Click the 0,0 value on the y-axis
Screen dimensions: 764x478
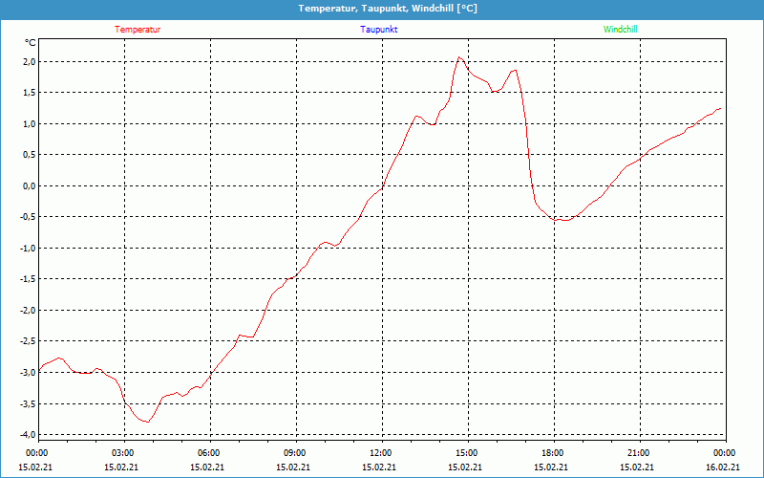pos(29,186)
